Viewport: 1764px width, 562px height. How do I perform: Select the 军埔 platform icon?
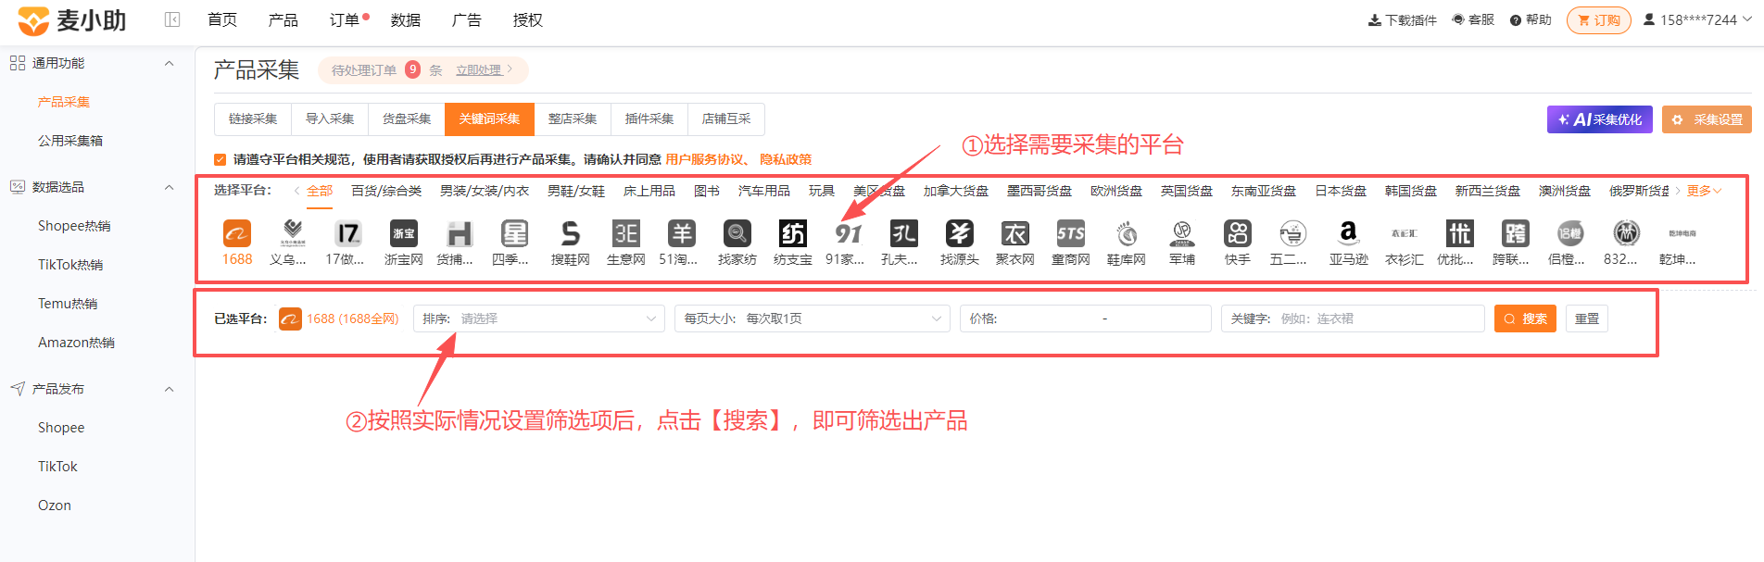1182,233
